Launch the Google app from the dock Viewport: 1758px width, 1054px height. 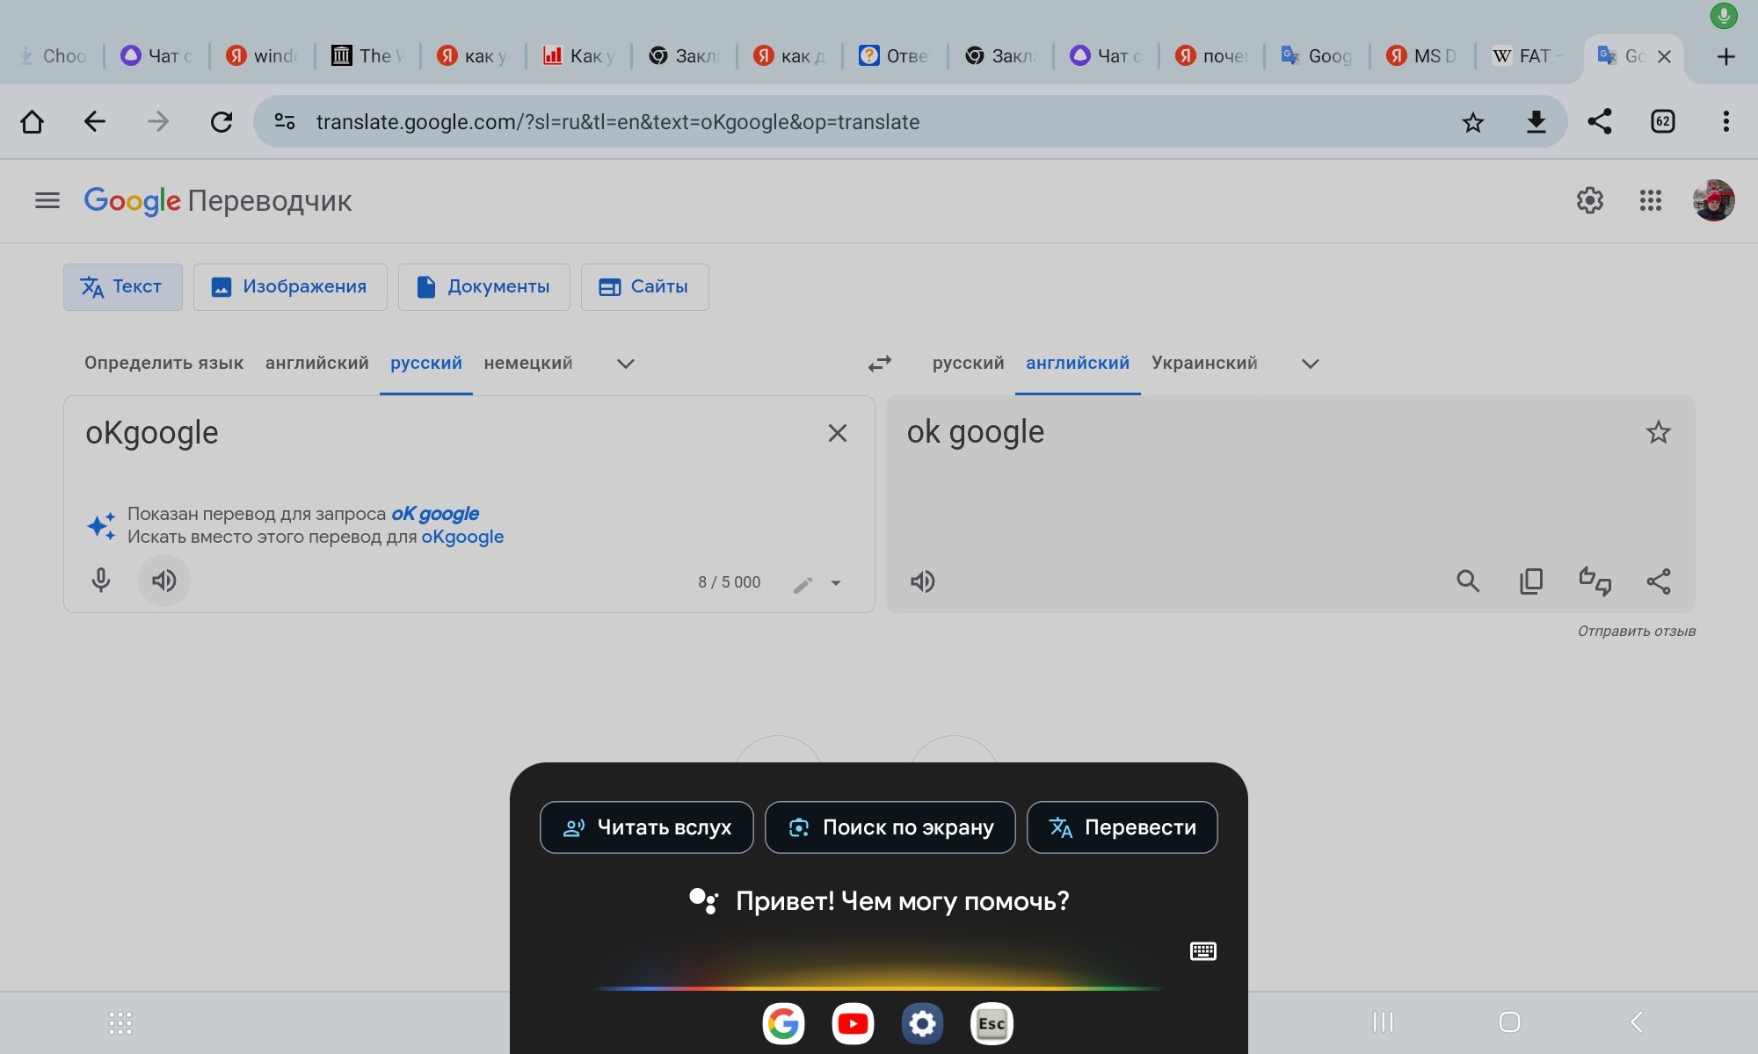(x=783, y=1023)
